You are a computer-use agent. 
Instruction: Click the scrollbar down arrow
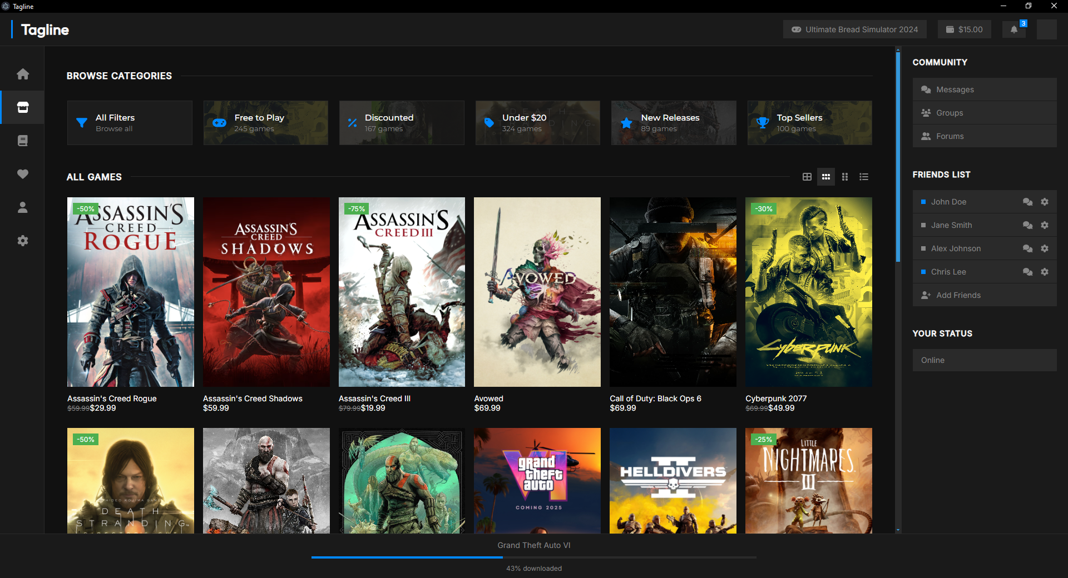(x=898, y=530)
